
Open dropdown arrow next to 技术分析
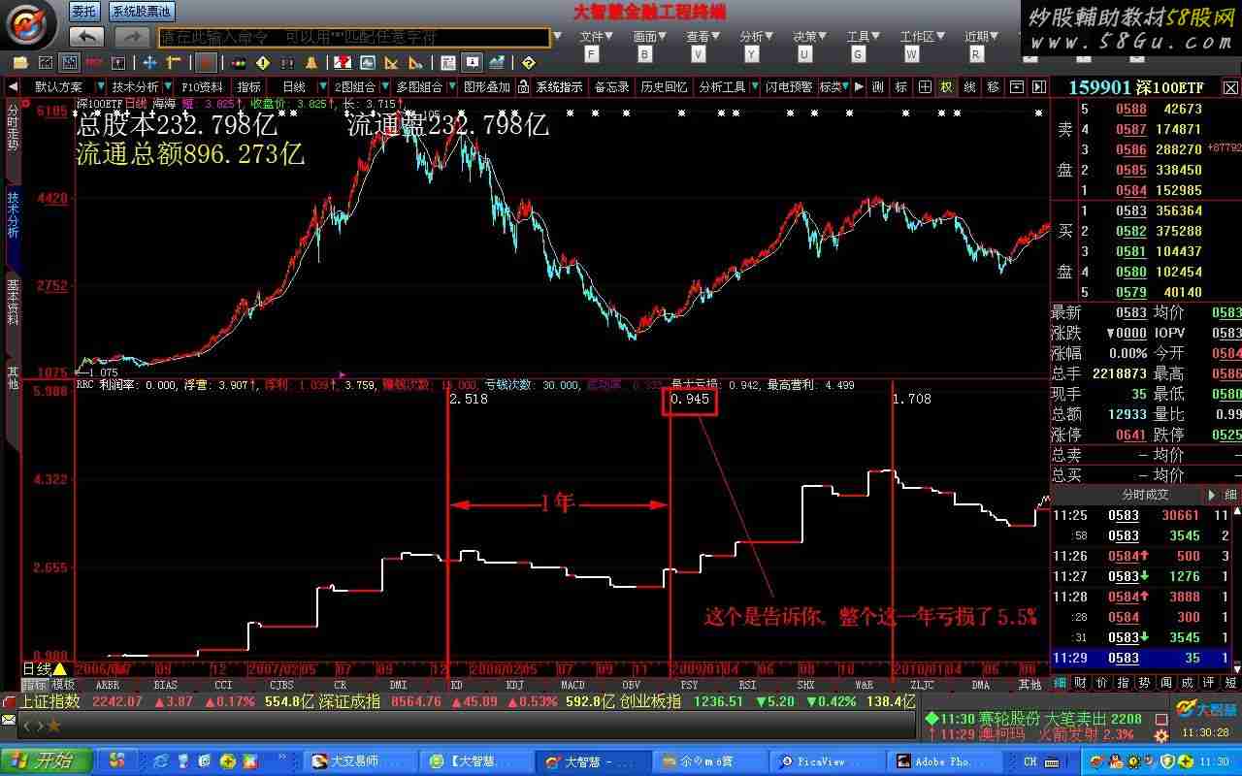coord(168,87)
